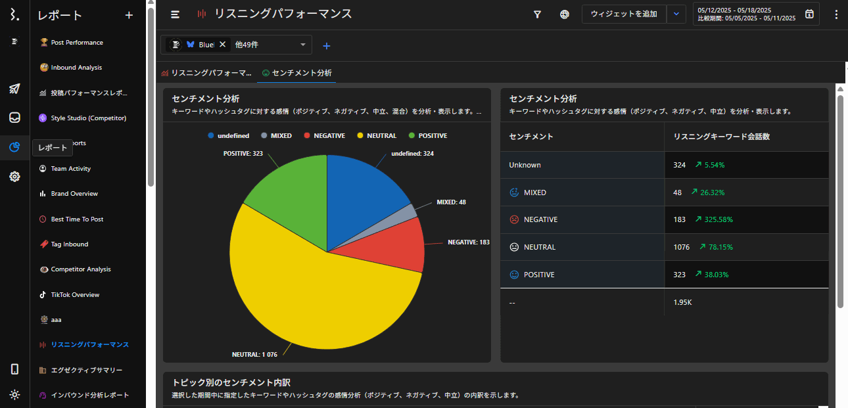Image resolution: width=848 pixels, height=408 pixels.
Task: Open the three-dot more options menu
Action: (836, 14)
